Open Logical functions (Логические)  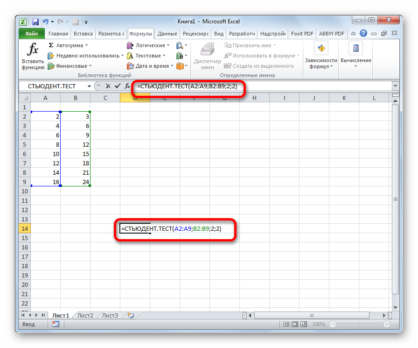click(148, 45)
